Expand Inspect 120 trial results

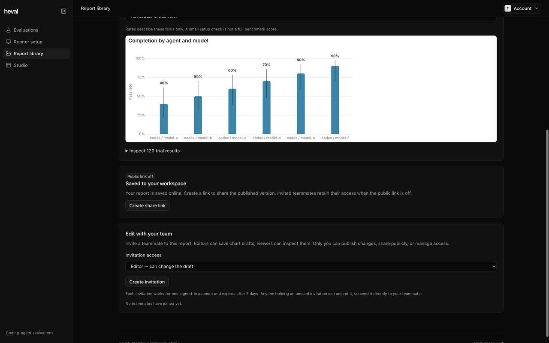153,151
